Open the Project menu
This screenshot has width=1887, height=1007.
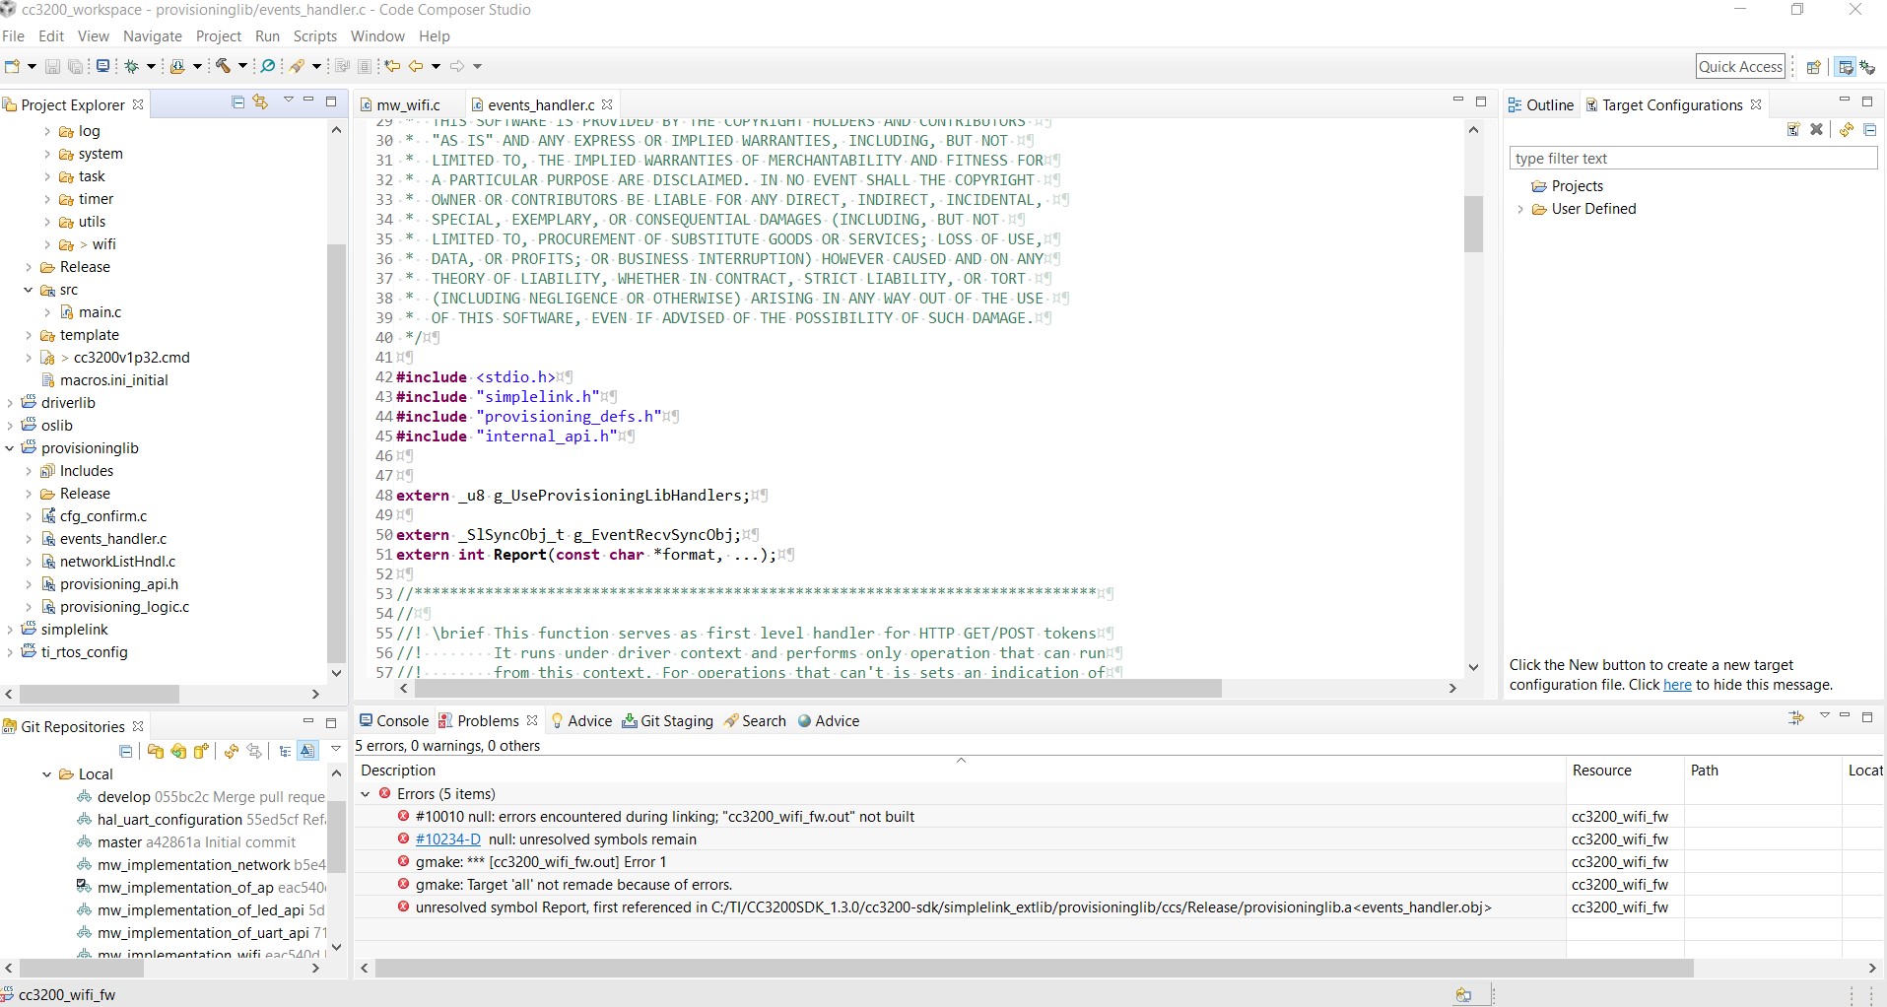click(x=218, y=36)
